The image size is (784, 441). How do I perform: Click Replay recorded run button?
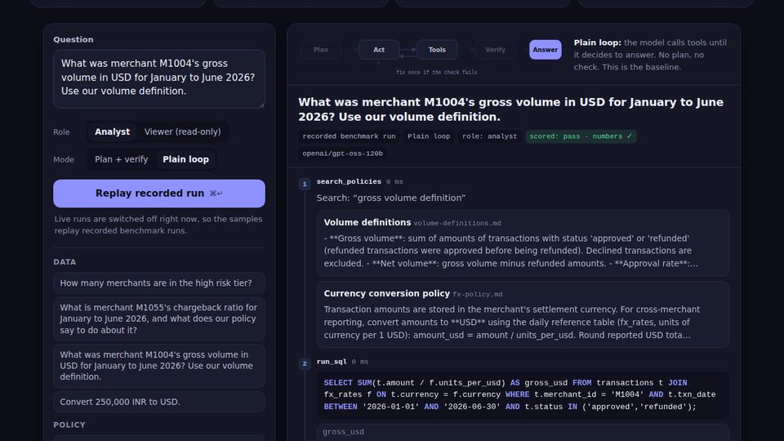(159, 194)
